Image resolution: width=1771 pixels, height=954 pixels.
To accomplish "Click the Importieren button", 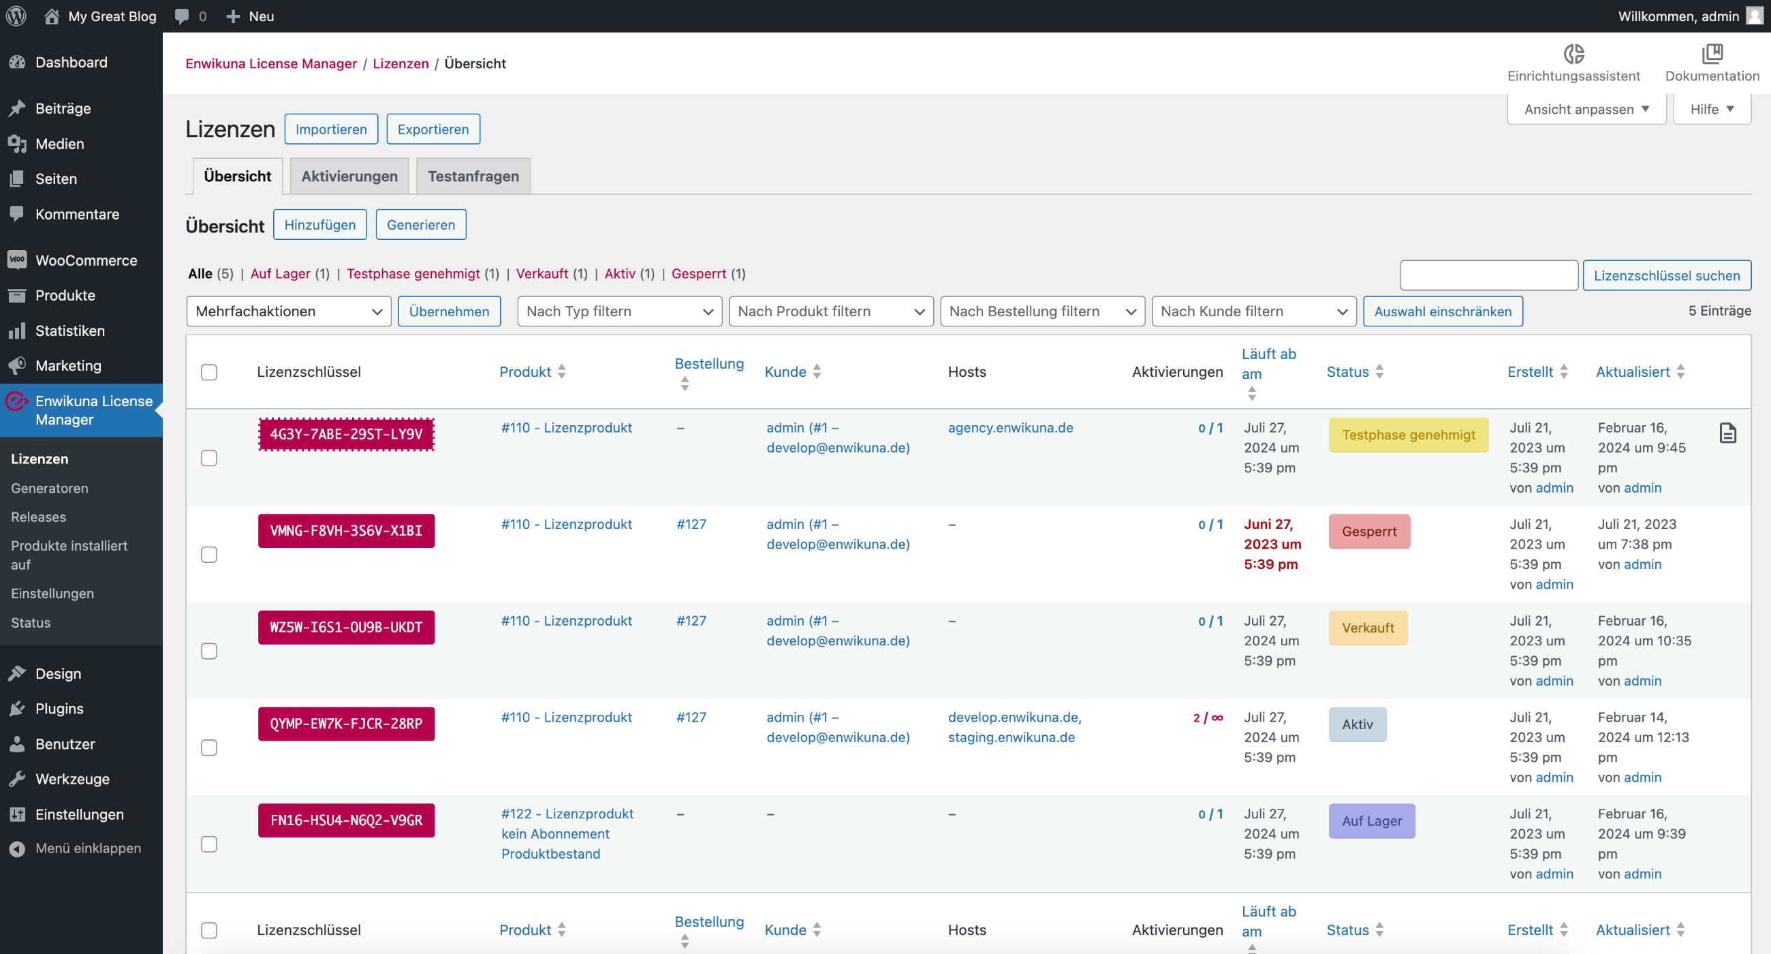I will pyautogui.click(x=331, y=129).
